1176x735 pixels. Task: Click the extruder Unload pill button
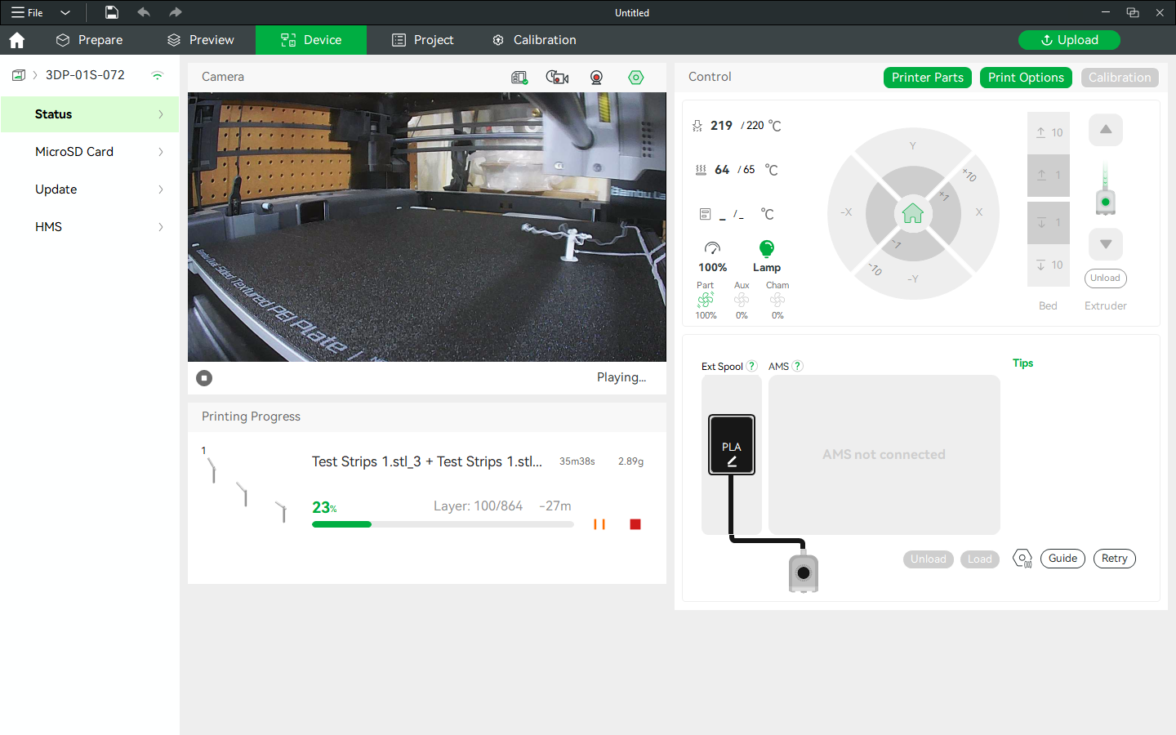1106,278
